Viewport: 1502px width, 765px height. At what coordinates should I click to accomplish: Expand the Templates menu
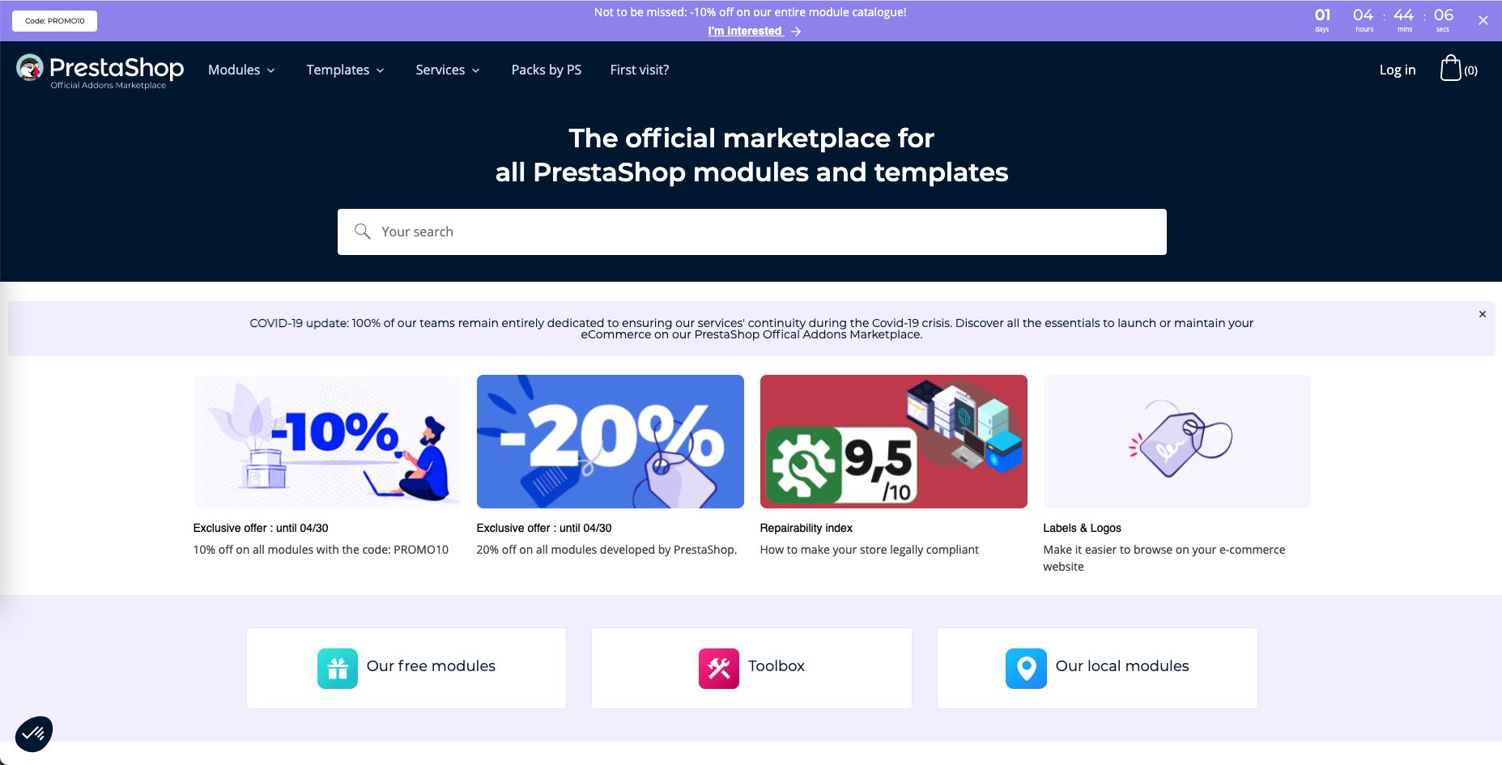(x=345, y=70)
